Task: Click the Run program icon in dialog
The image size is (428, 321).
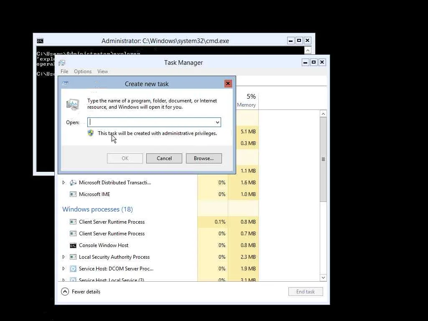Action: pyautogui.click(x=73, y=104)
